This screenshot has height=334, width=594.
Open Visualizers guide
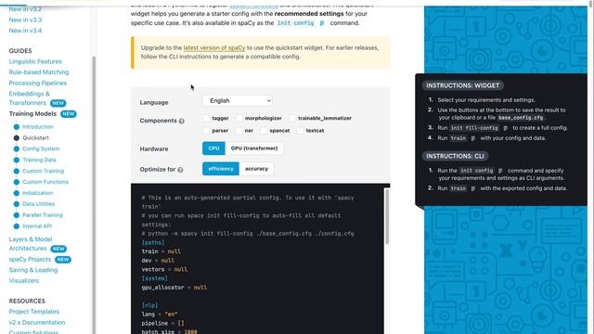coord(24,280)
